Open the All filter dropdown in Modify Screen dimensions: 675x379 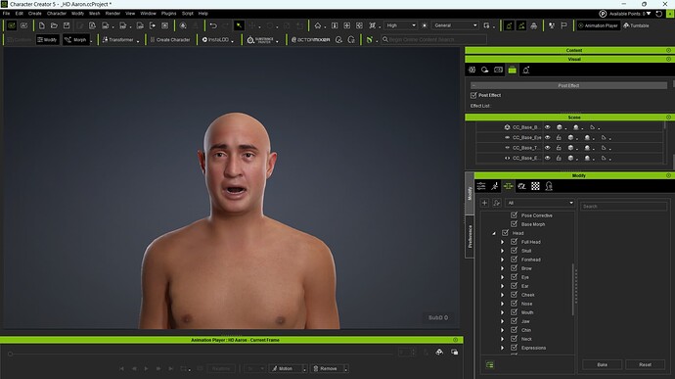pyautogui.click(x=540, y=203)
